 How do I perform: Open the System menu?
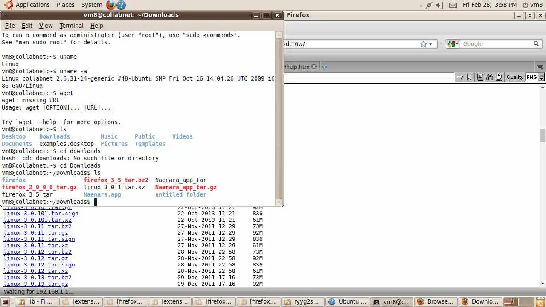click(x=92, y=5)
